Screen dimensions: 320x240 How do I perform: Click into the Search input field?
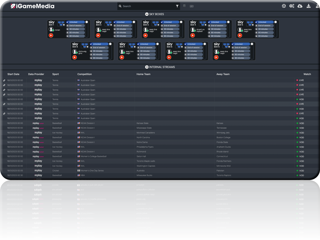coord(147,6)
